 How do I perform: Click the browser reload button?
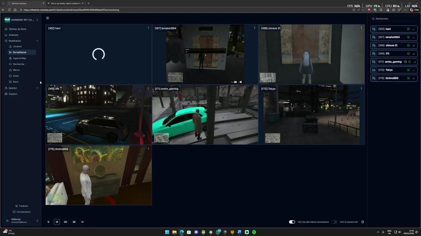9,10
